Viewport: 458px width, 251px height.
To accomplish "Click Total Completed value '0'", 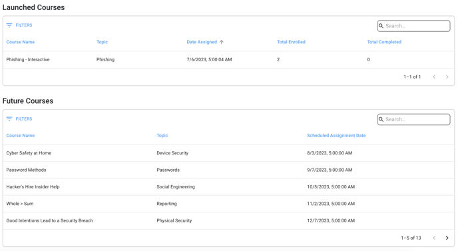I will coord(368,60).
